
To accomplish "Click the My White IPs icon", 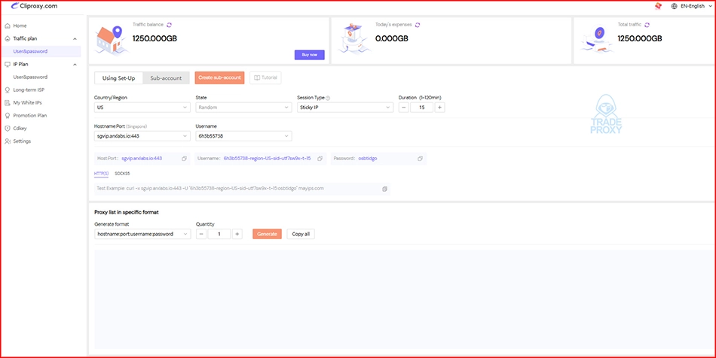I will point(8,102).
